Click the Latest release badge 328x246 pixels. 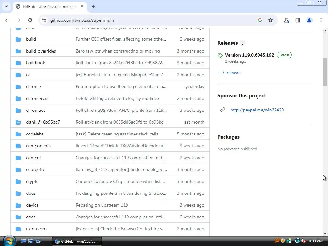[x=284, y=55]
